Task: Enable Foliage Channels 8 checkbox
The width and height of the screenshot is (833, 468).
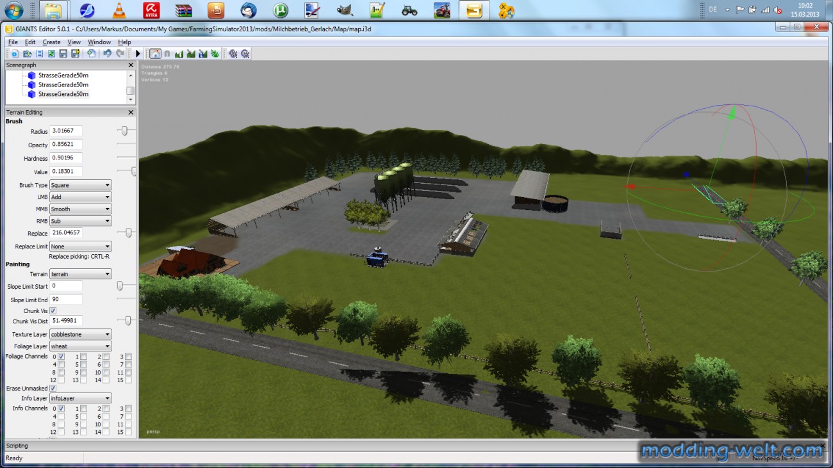Action: [x=62, y=372]
